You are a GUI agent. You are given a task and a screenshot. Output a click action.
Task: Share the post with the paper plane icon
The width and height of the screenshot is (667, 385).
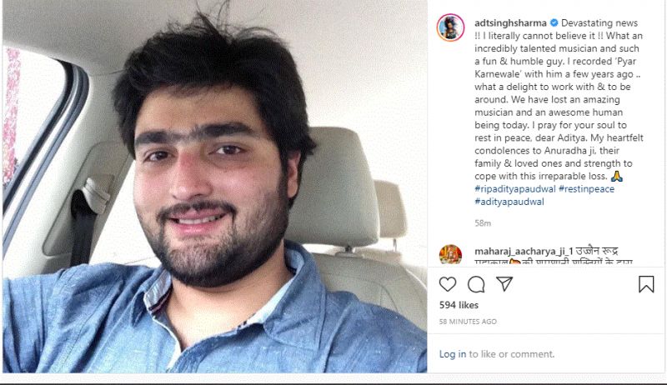pyautogui.click(x=504, y=284)
